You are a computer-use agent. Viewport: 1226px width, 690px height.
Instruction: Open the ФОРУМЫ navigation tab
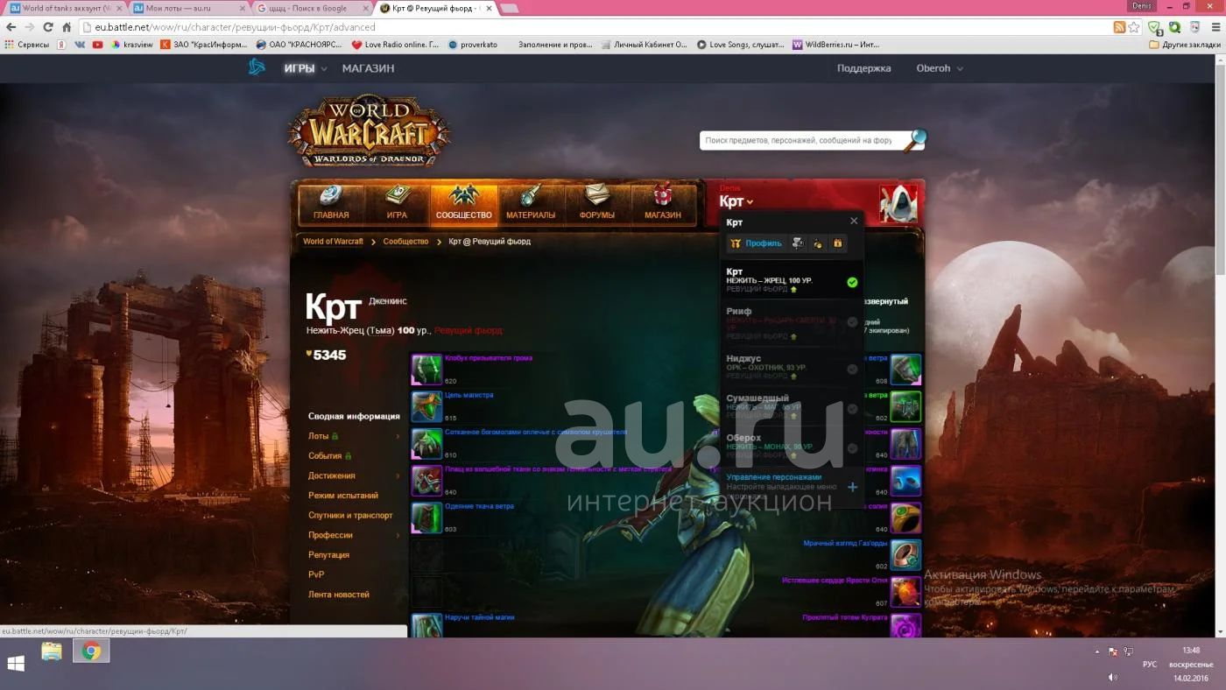tap(596, 204)
